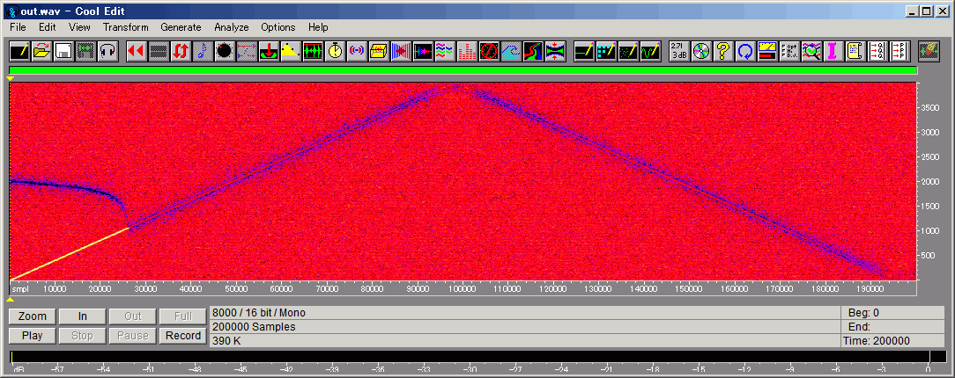Image resolution: width=955 pixels, height=378 pixels.
Task: Click the 100000 mark on the sample ruler
Action: (x=461, y=289)
